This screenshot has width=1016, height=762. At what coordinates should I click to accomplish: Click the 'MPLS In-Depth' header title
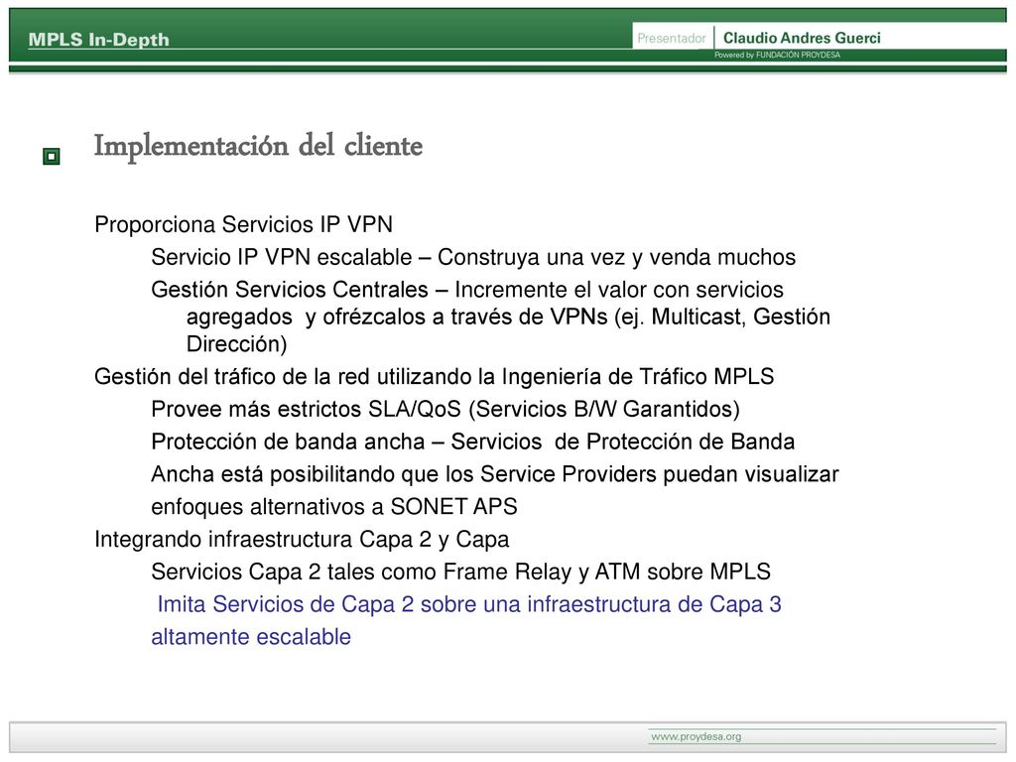coord(98,40)
